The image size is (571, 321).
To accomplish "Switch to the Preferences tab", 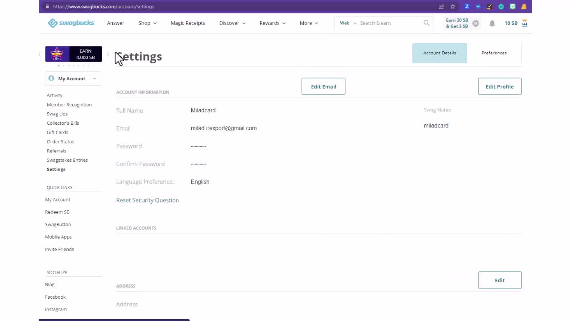I will coord(494,53).
